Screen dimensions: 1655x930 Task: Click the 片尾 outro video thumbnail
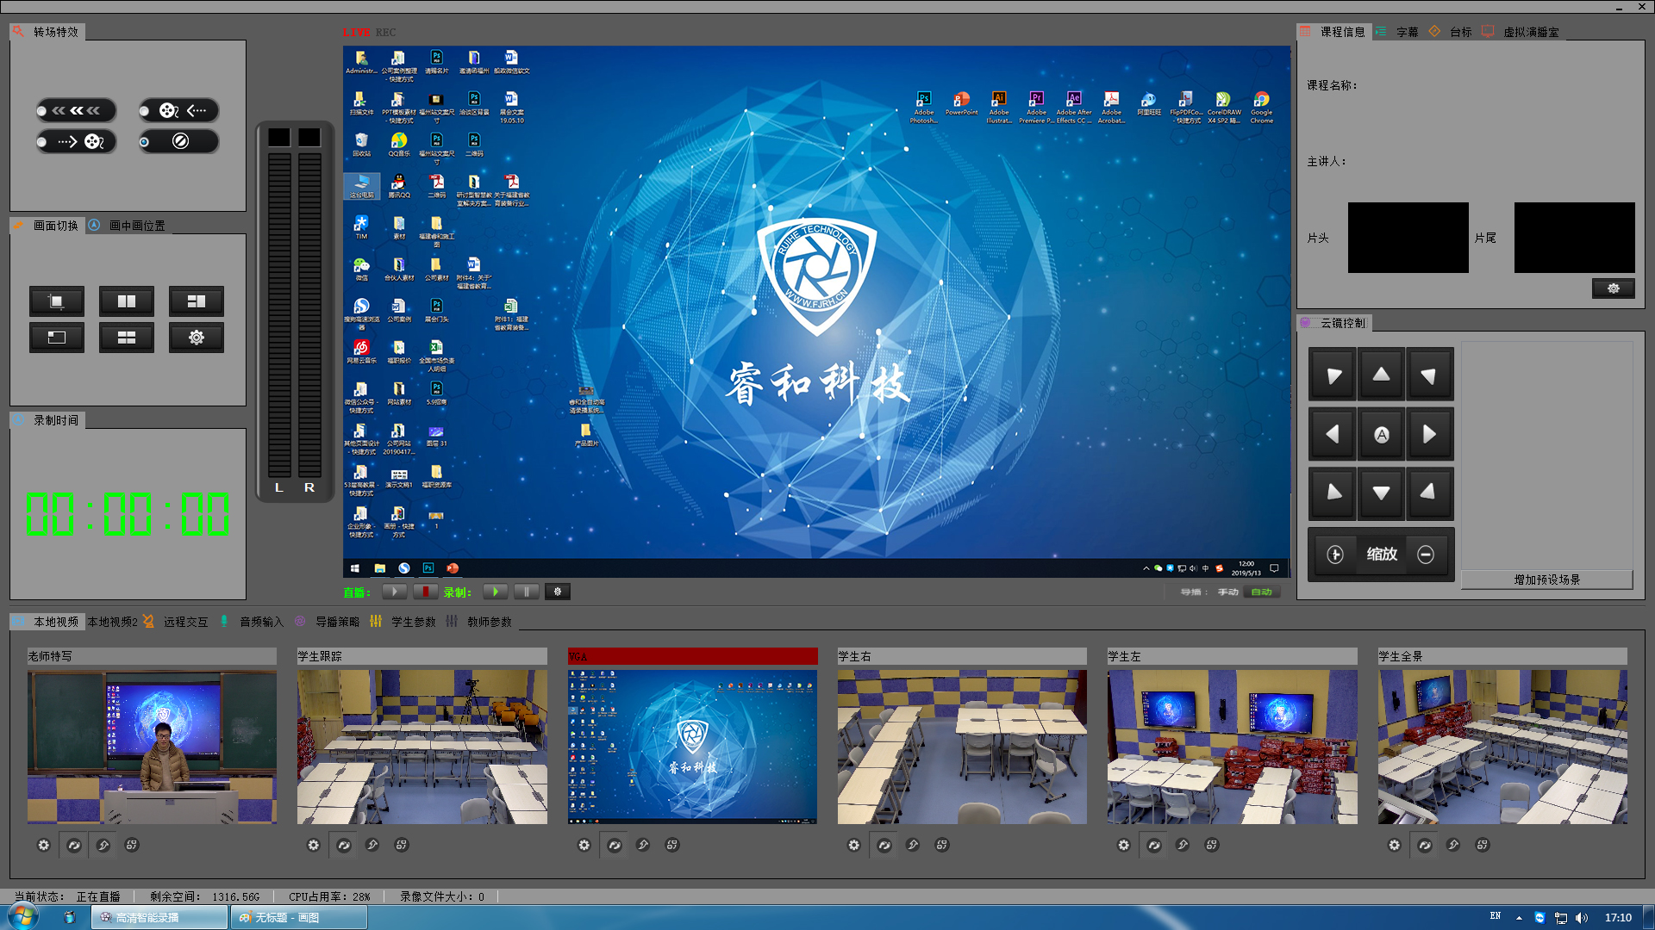coord(1575,238)
